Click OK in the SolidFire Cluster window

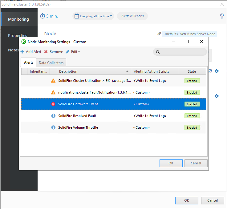187,200
